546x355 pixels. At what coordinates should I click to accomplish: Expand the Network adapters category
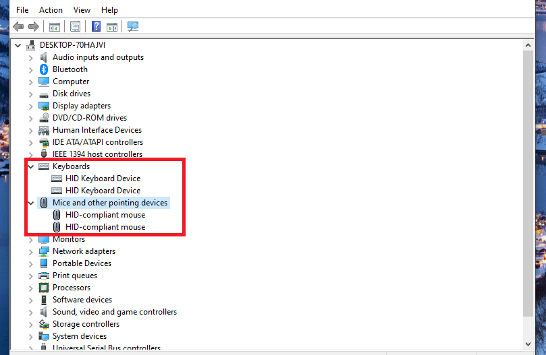[x=30, y=252]
